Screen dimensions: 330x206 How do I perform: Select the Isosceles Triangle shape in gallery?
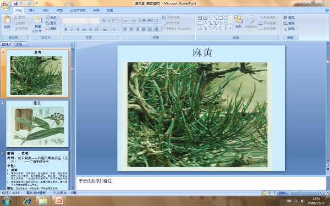tap(205, 23)
